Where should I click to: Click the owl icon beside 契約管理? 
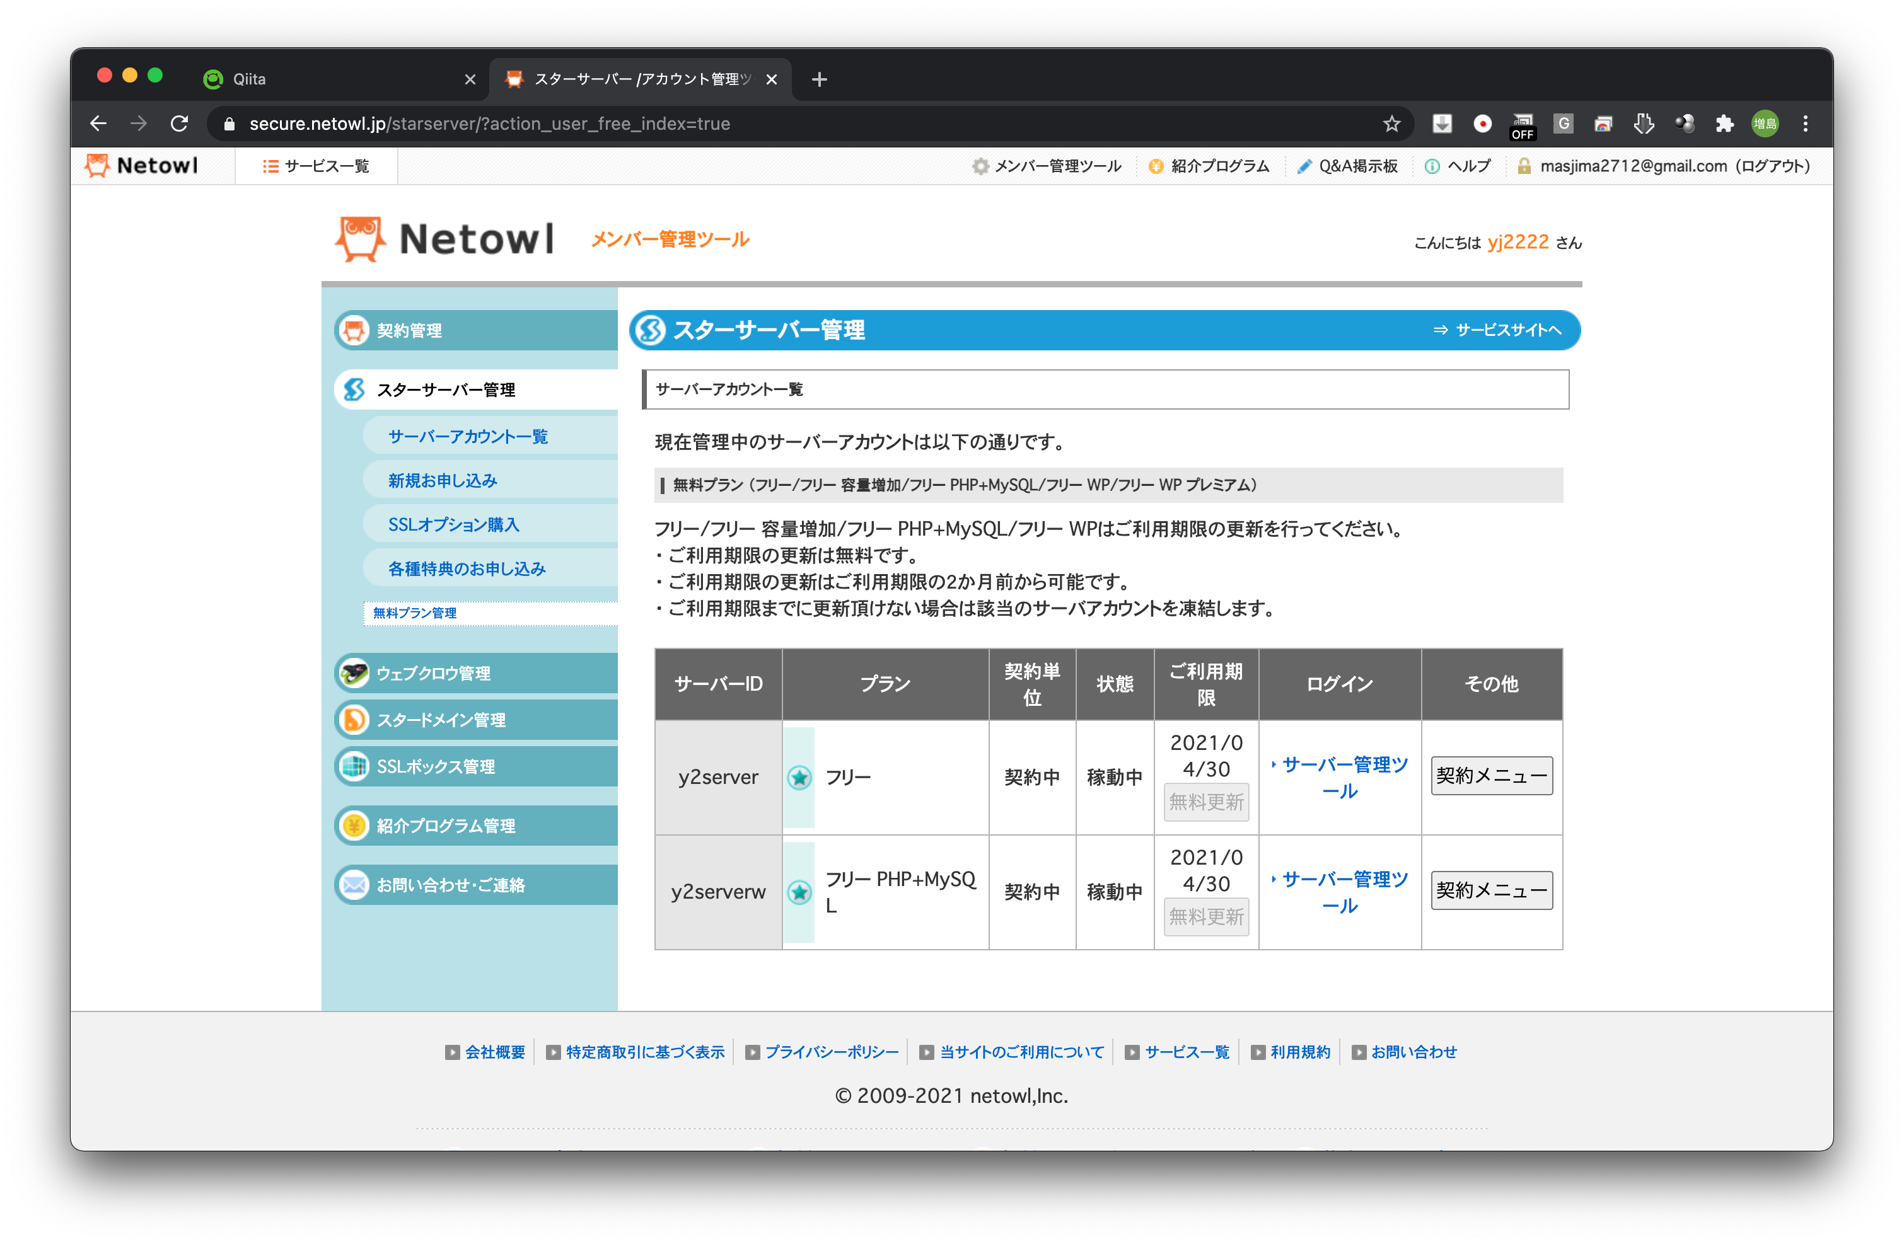coord(354,330)
